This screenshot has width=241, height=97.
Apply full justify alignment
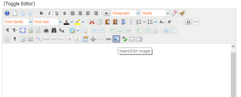(73, 13)
